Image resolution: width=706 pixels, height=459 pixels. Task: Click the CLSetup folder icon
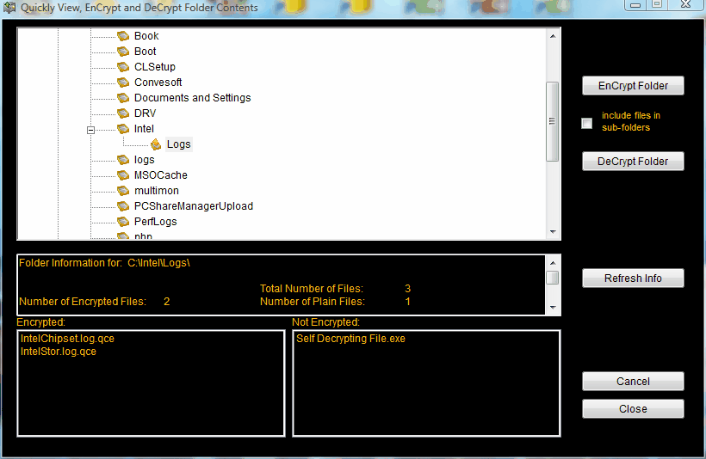pyautogui.click(x=123, y=67)
